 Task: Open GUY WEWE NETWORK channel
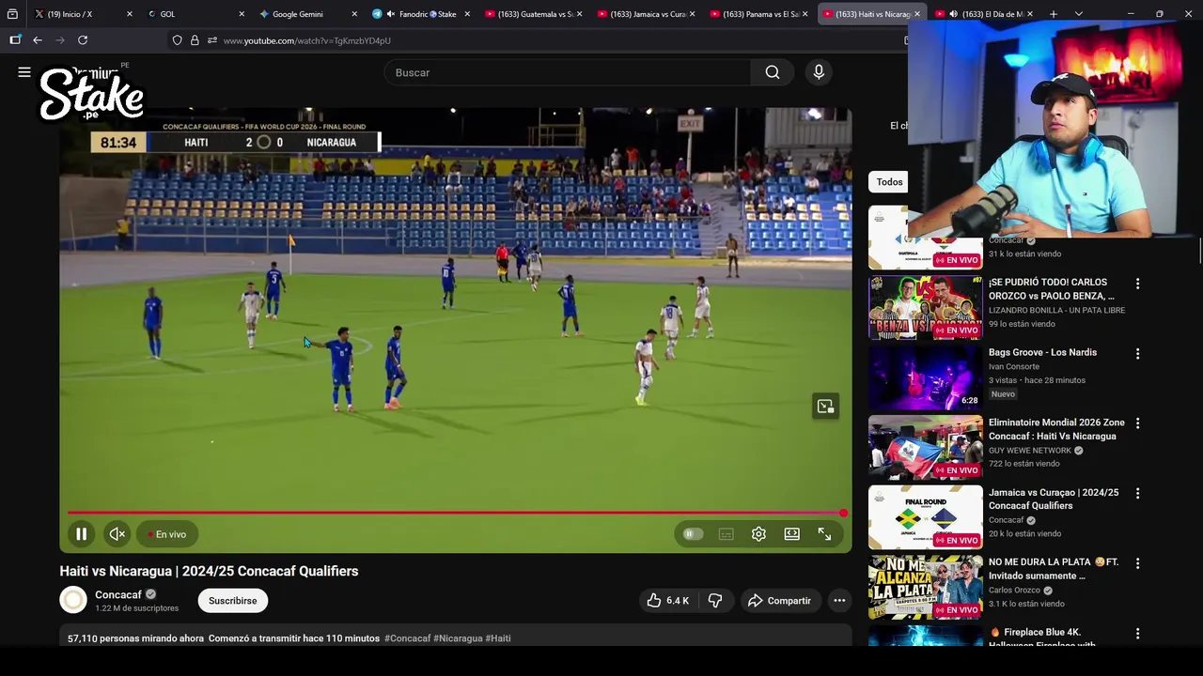point(1030,451)
